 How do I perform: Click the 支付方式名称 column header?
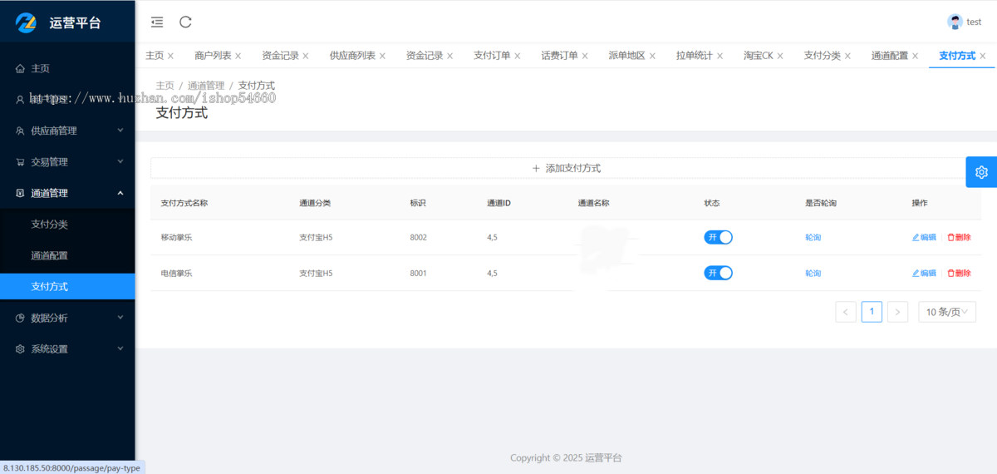pyautogui.click(x=184, y=203)
